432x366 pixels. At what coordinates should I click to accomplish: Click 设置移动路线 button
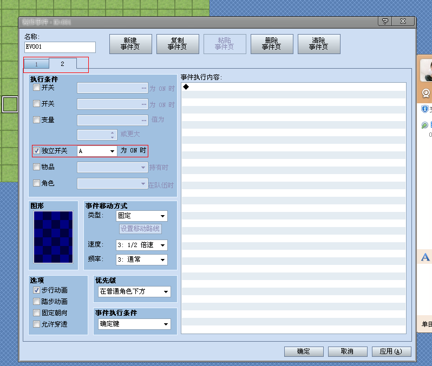(140, 229)
